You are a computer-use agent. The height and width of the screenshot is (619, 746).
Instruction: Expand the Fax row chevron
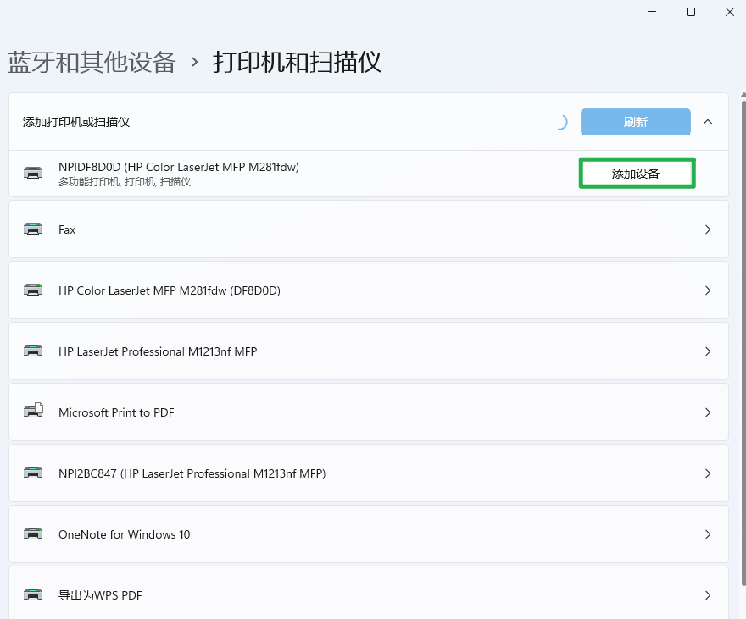click(708, 229)
